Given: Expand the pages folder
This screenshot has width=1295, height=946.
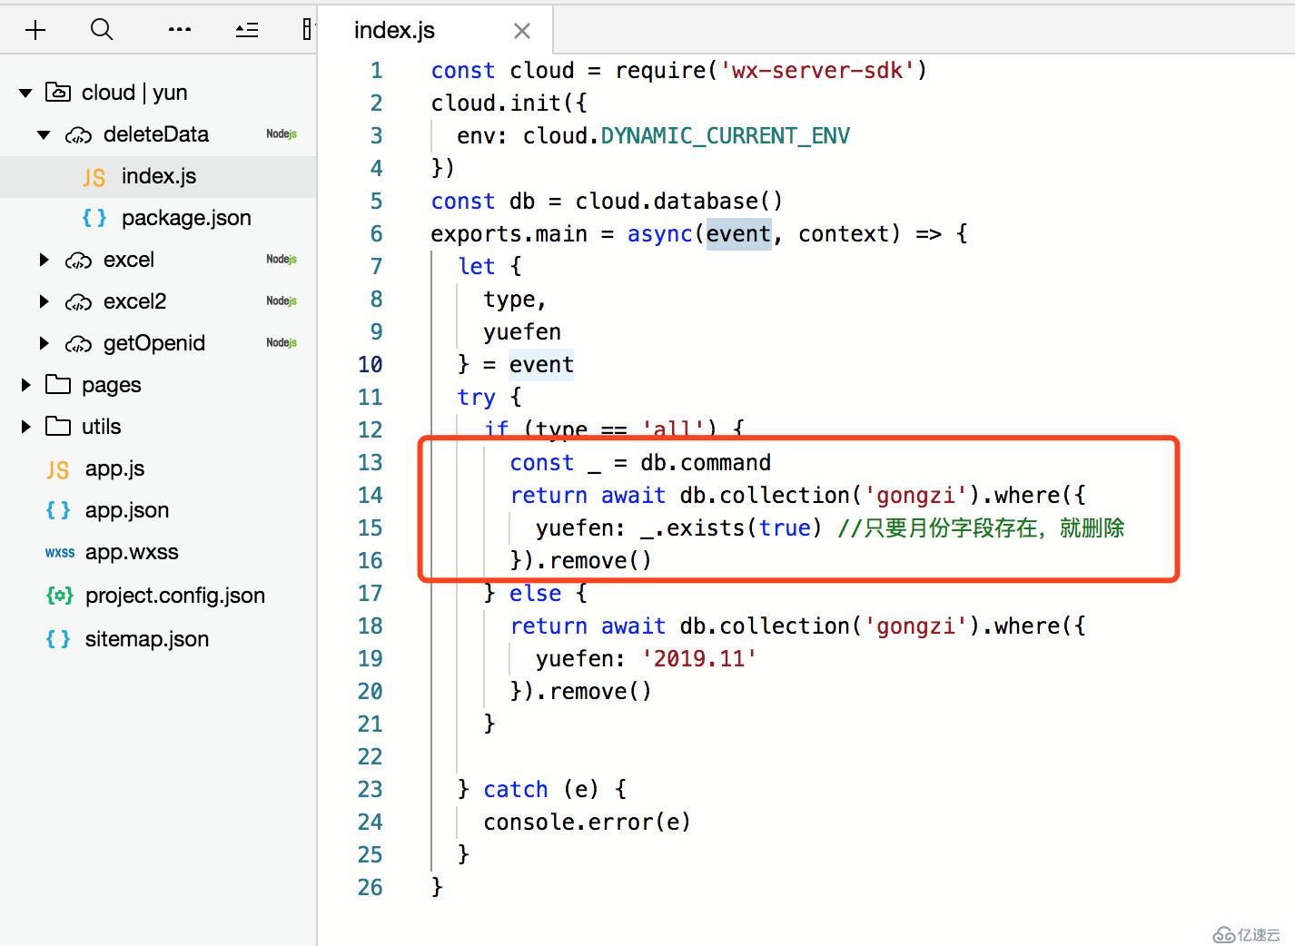Looking at the screenshot, I should [25, 385].
